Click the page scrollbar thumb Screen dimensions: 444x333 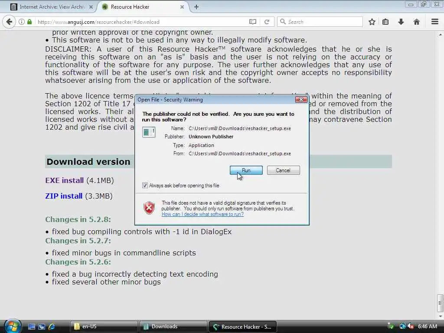click(x=440, y=303)
